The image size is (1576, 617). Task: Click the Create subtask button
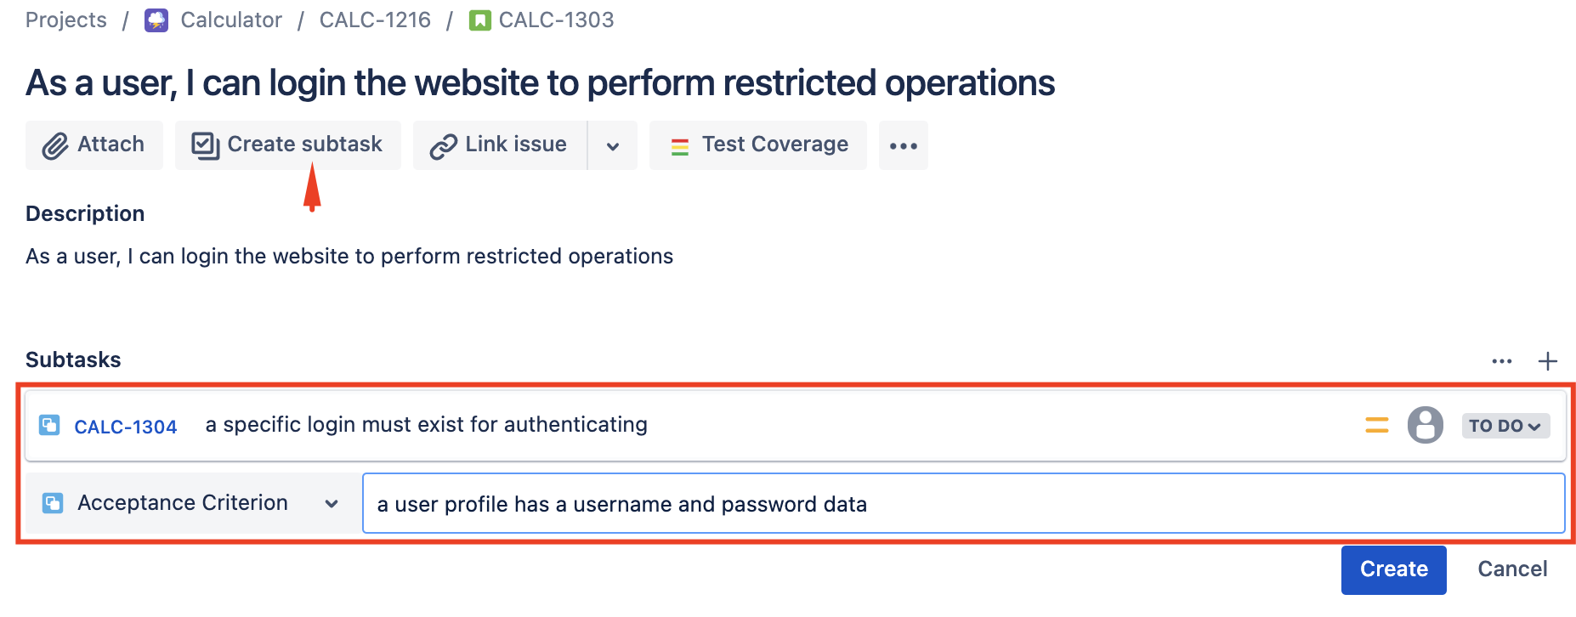[287, 145]
